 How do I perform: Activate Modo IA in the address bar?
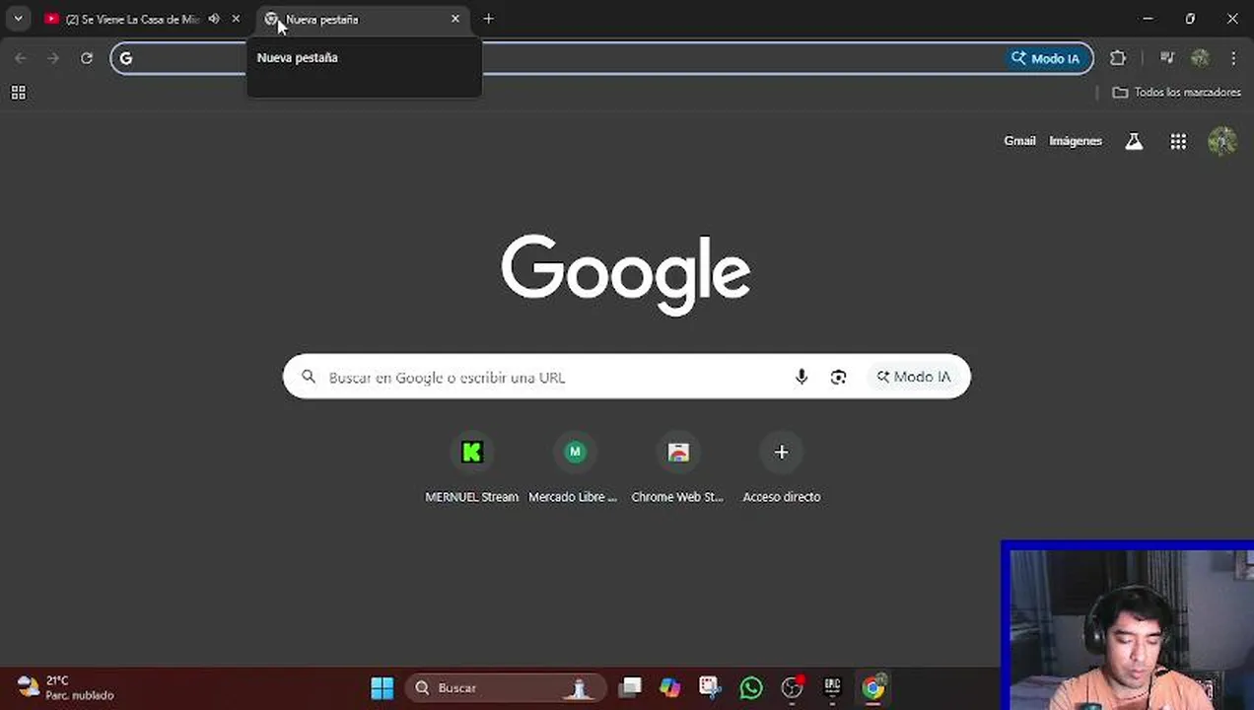(1047, 58)
